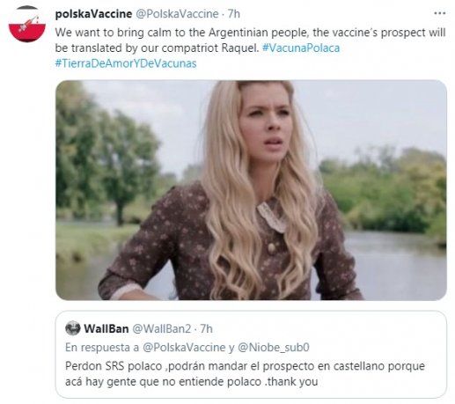This screenshot has height=404, width=455.
Task: Open the @WallBan2 handle
Action: pyautogui.click(x=162, y=328)
